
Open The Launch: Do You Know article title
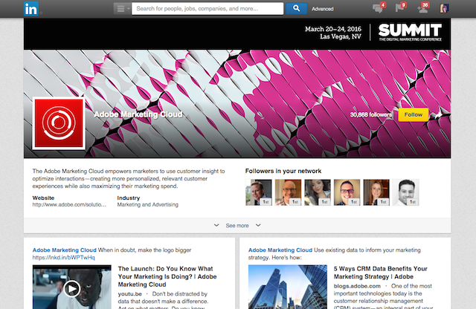[x=167, y=276]
